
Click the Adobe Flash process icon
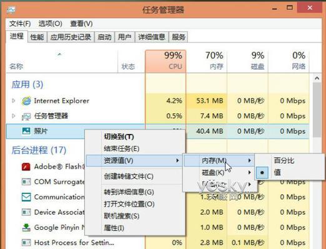pos(26,167)
